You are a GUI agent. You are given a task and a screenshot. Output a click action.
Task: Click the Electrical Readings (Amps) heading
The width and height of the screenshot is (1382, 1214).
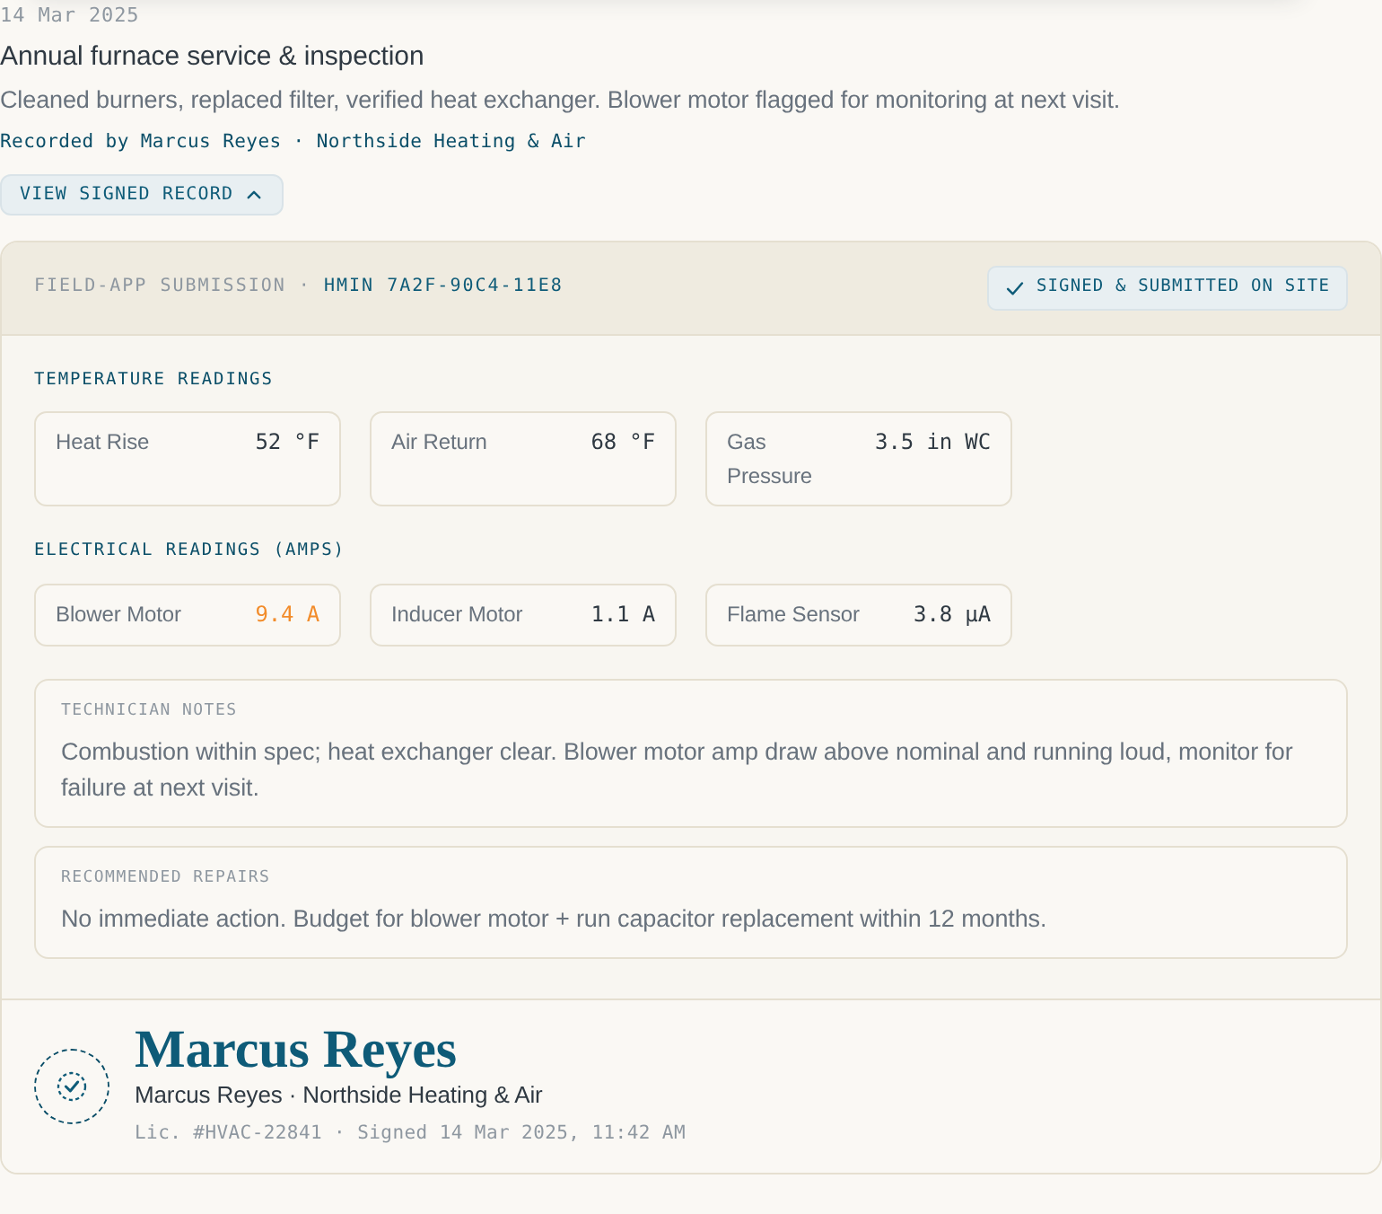[188, 550]
